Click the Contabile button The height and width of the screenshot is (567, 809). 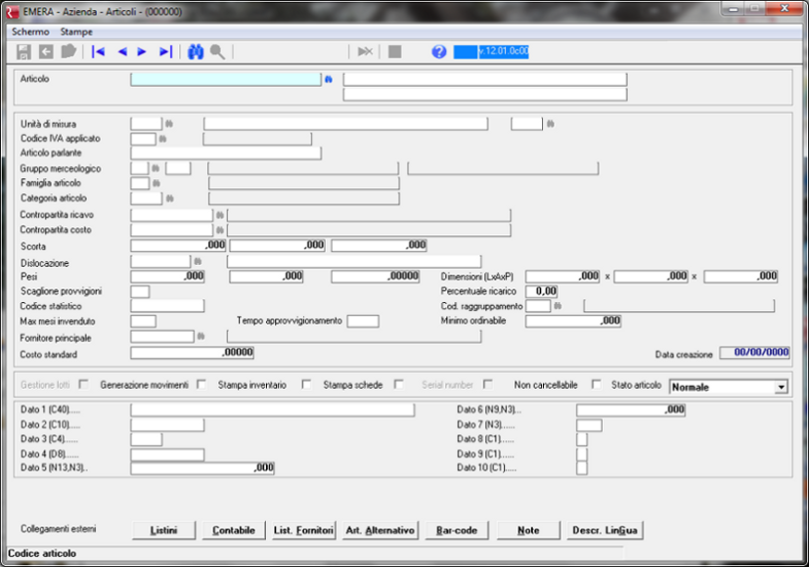coord(234,530)
